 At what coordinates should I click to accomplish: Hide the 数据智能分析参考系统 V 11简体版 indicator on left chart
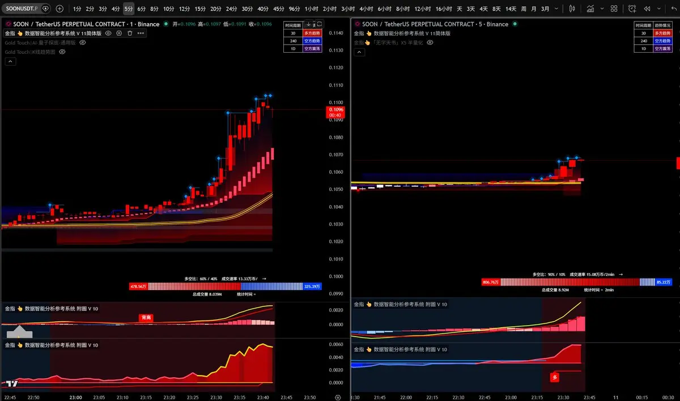pyautogui.click(x=108, y=33)
